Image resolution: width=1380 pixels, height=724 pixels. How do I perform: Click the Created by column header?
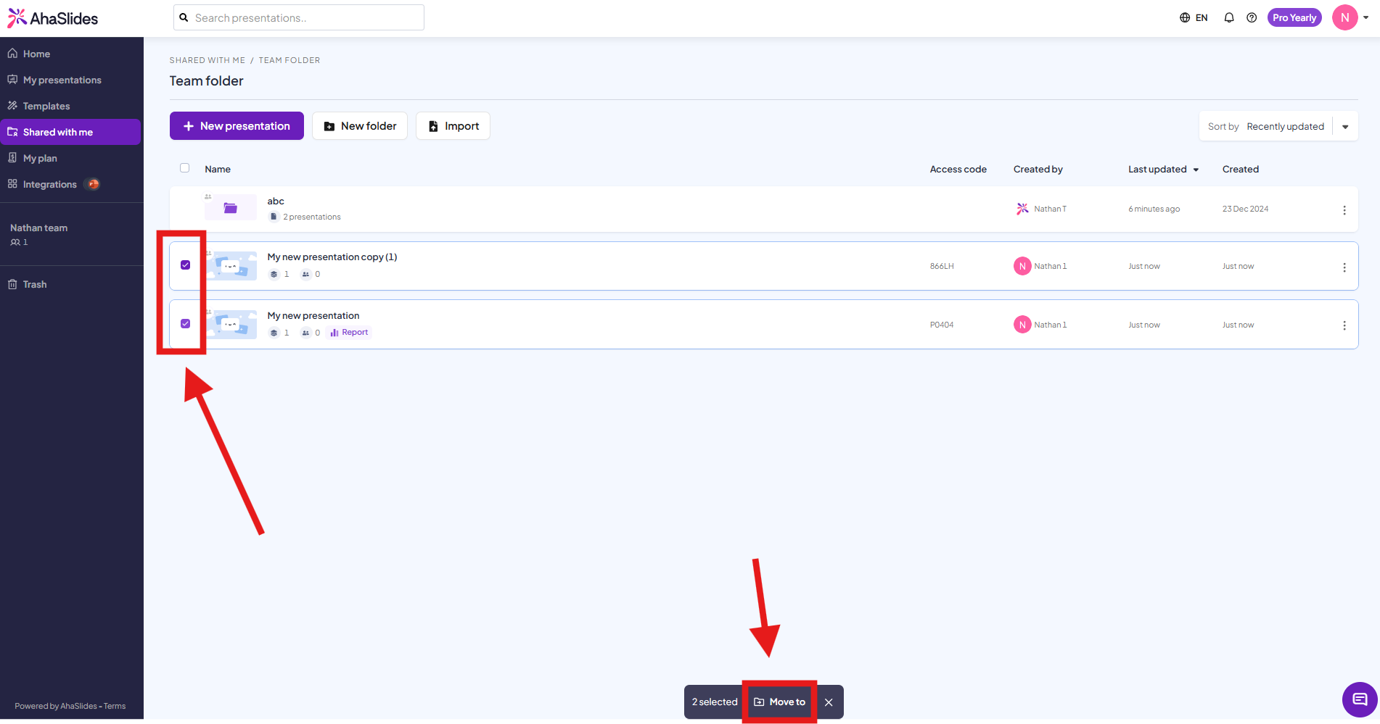click(1038, 169)
